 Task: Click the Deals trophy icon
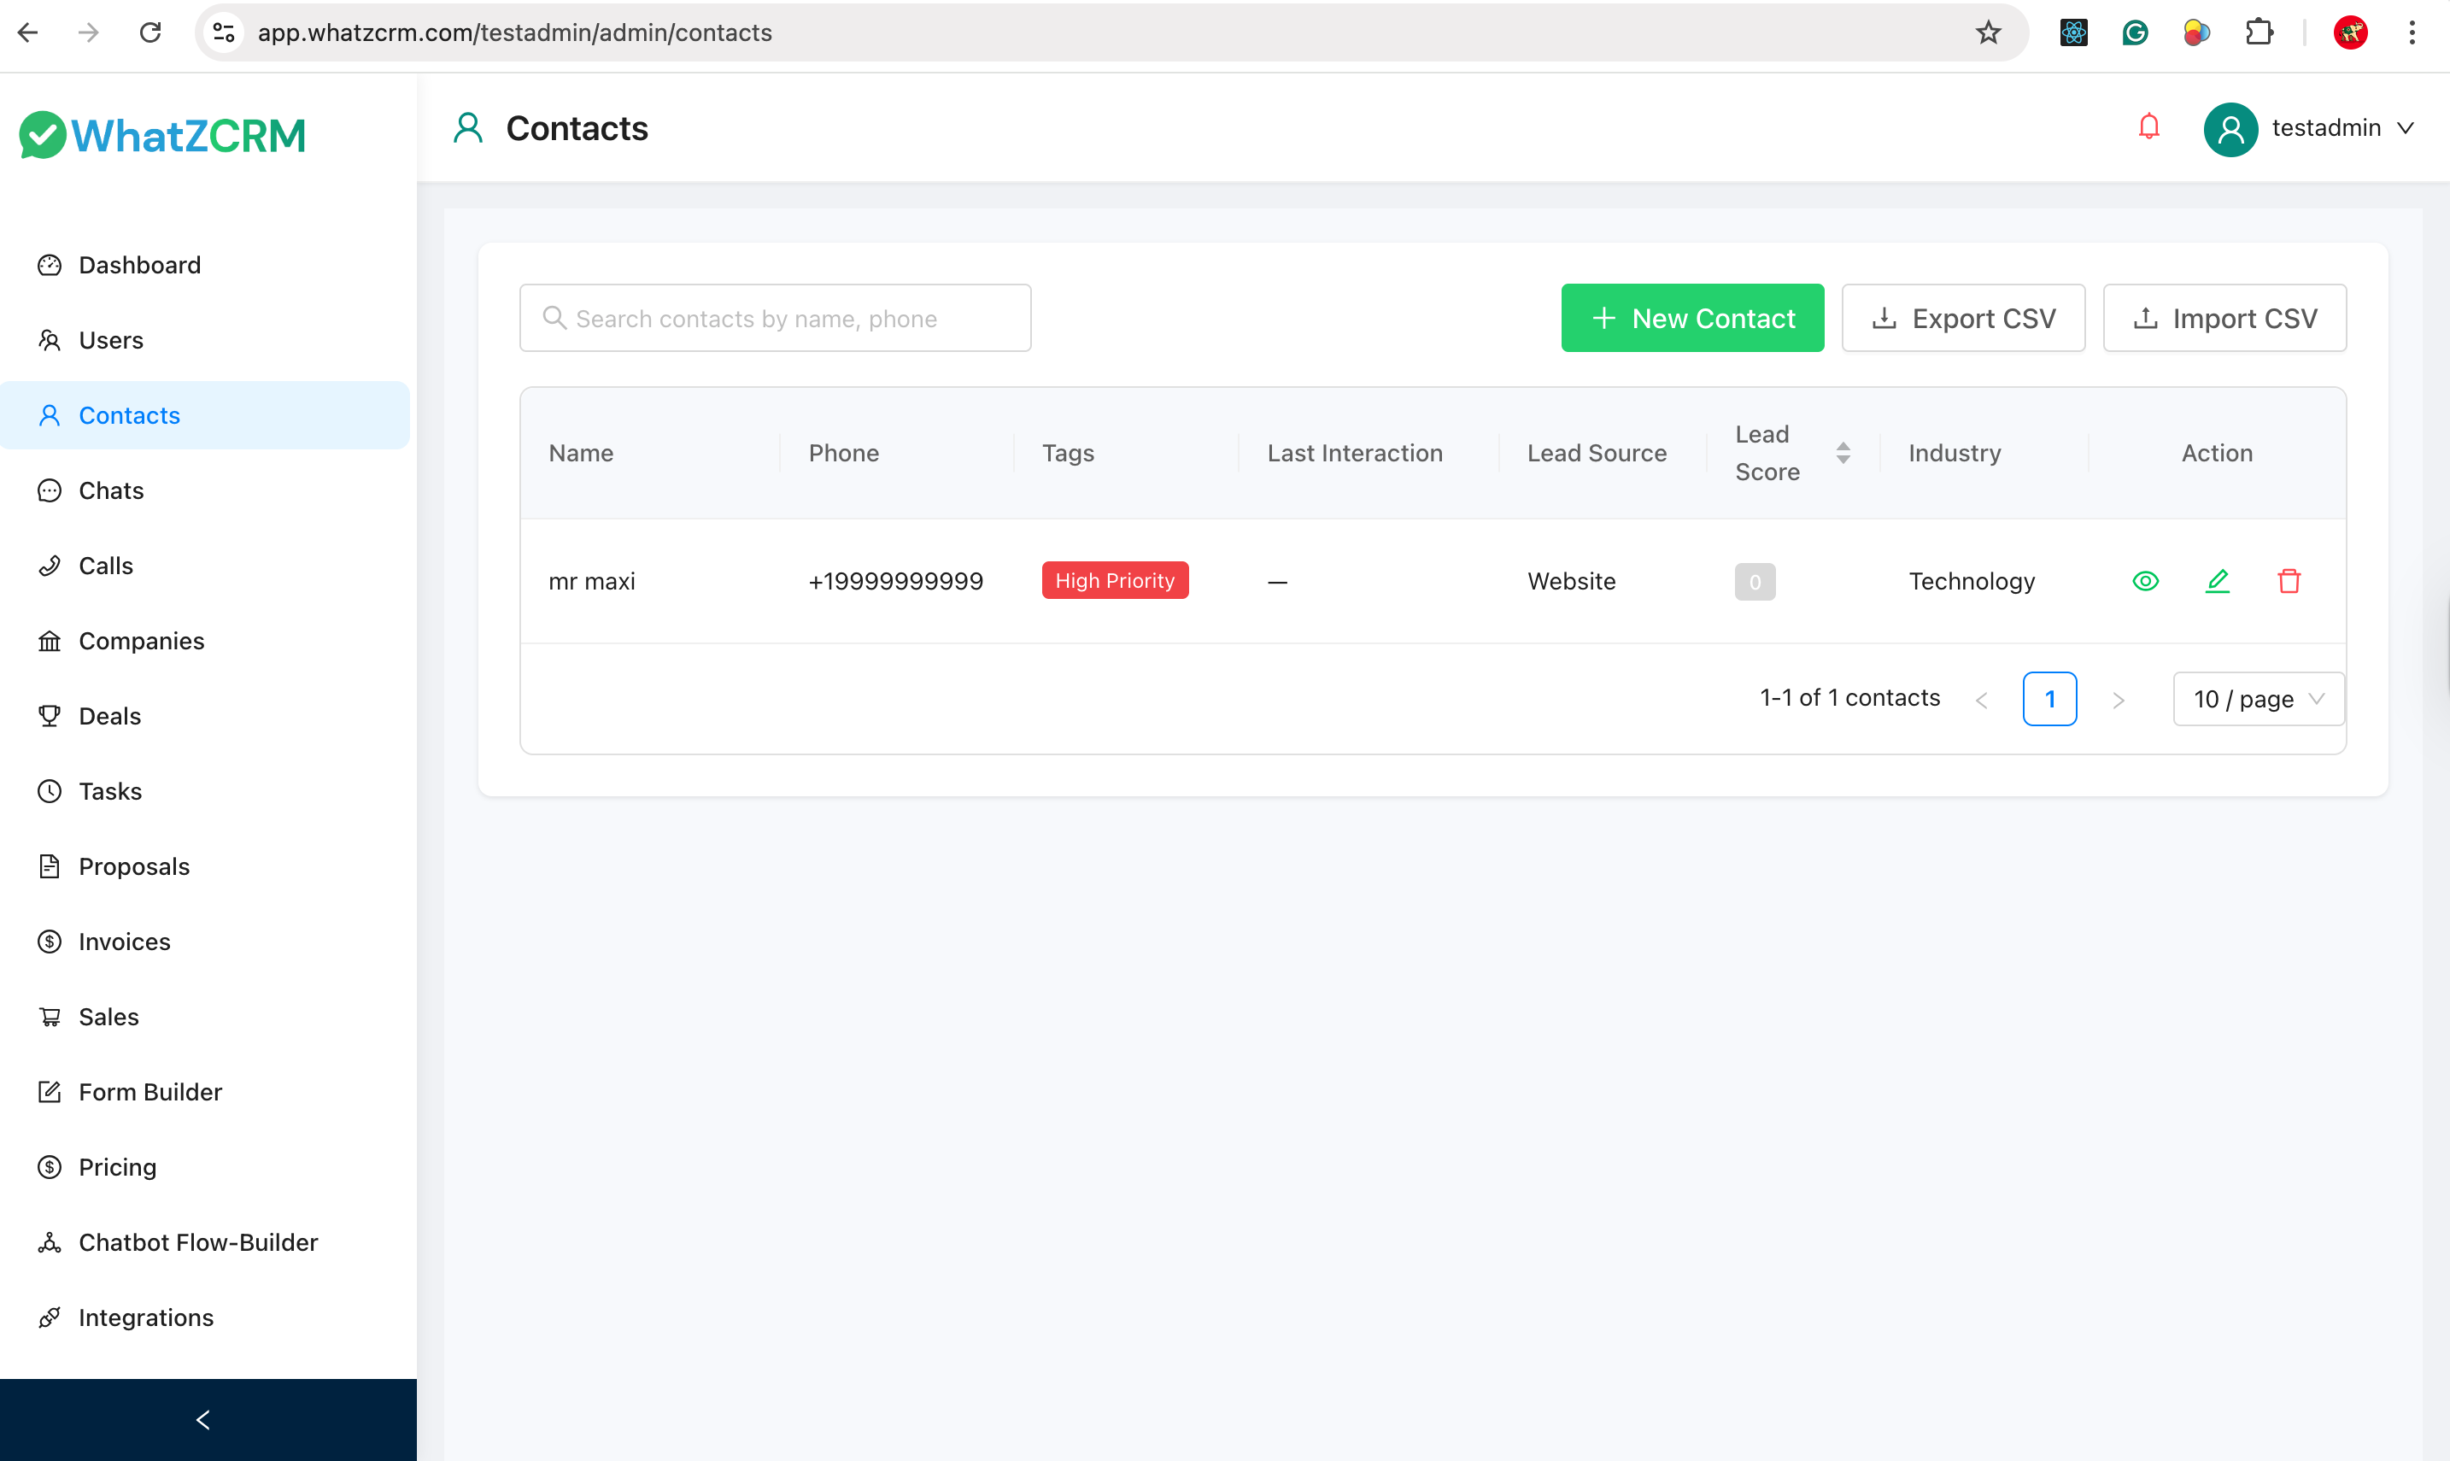tap(50, 716)
